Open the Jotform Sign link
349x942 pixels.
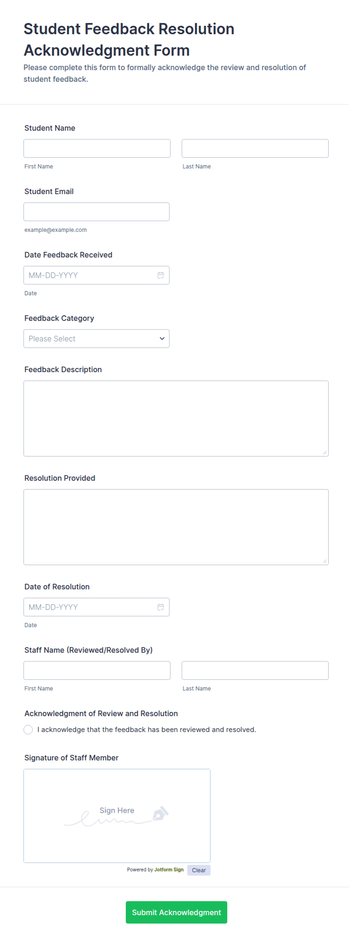[x=169, y=870]
